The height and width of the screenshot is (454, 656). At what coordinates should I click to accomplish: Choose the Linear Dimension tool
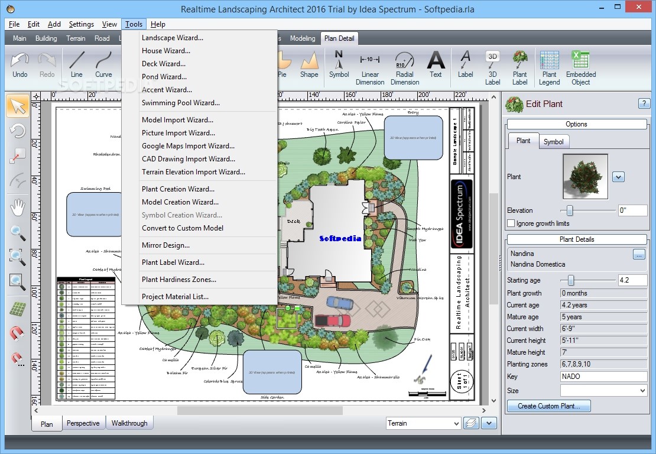click(370, 68)
